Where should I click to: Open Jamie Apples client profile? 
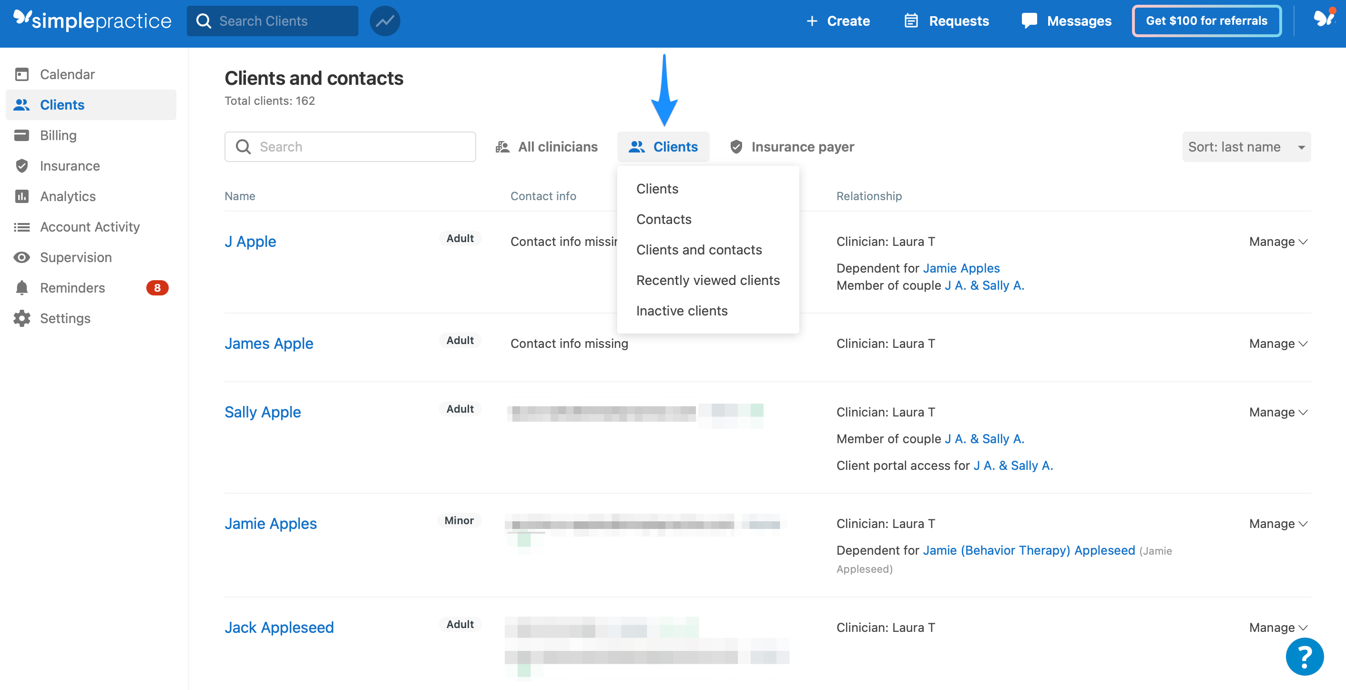[271, 523]
